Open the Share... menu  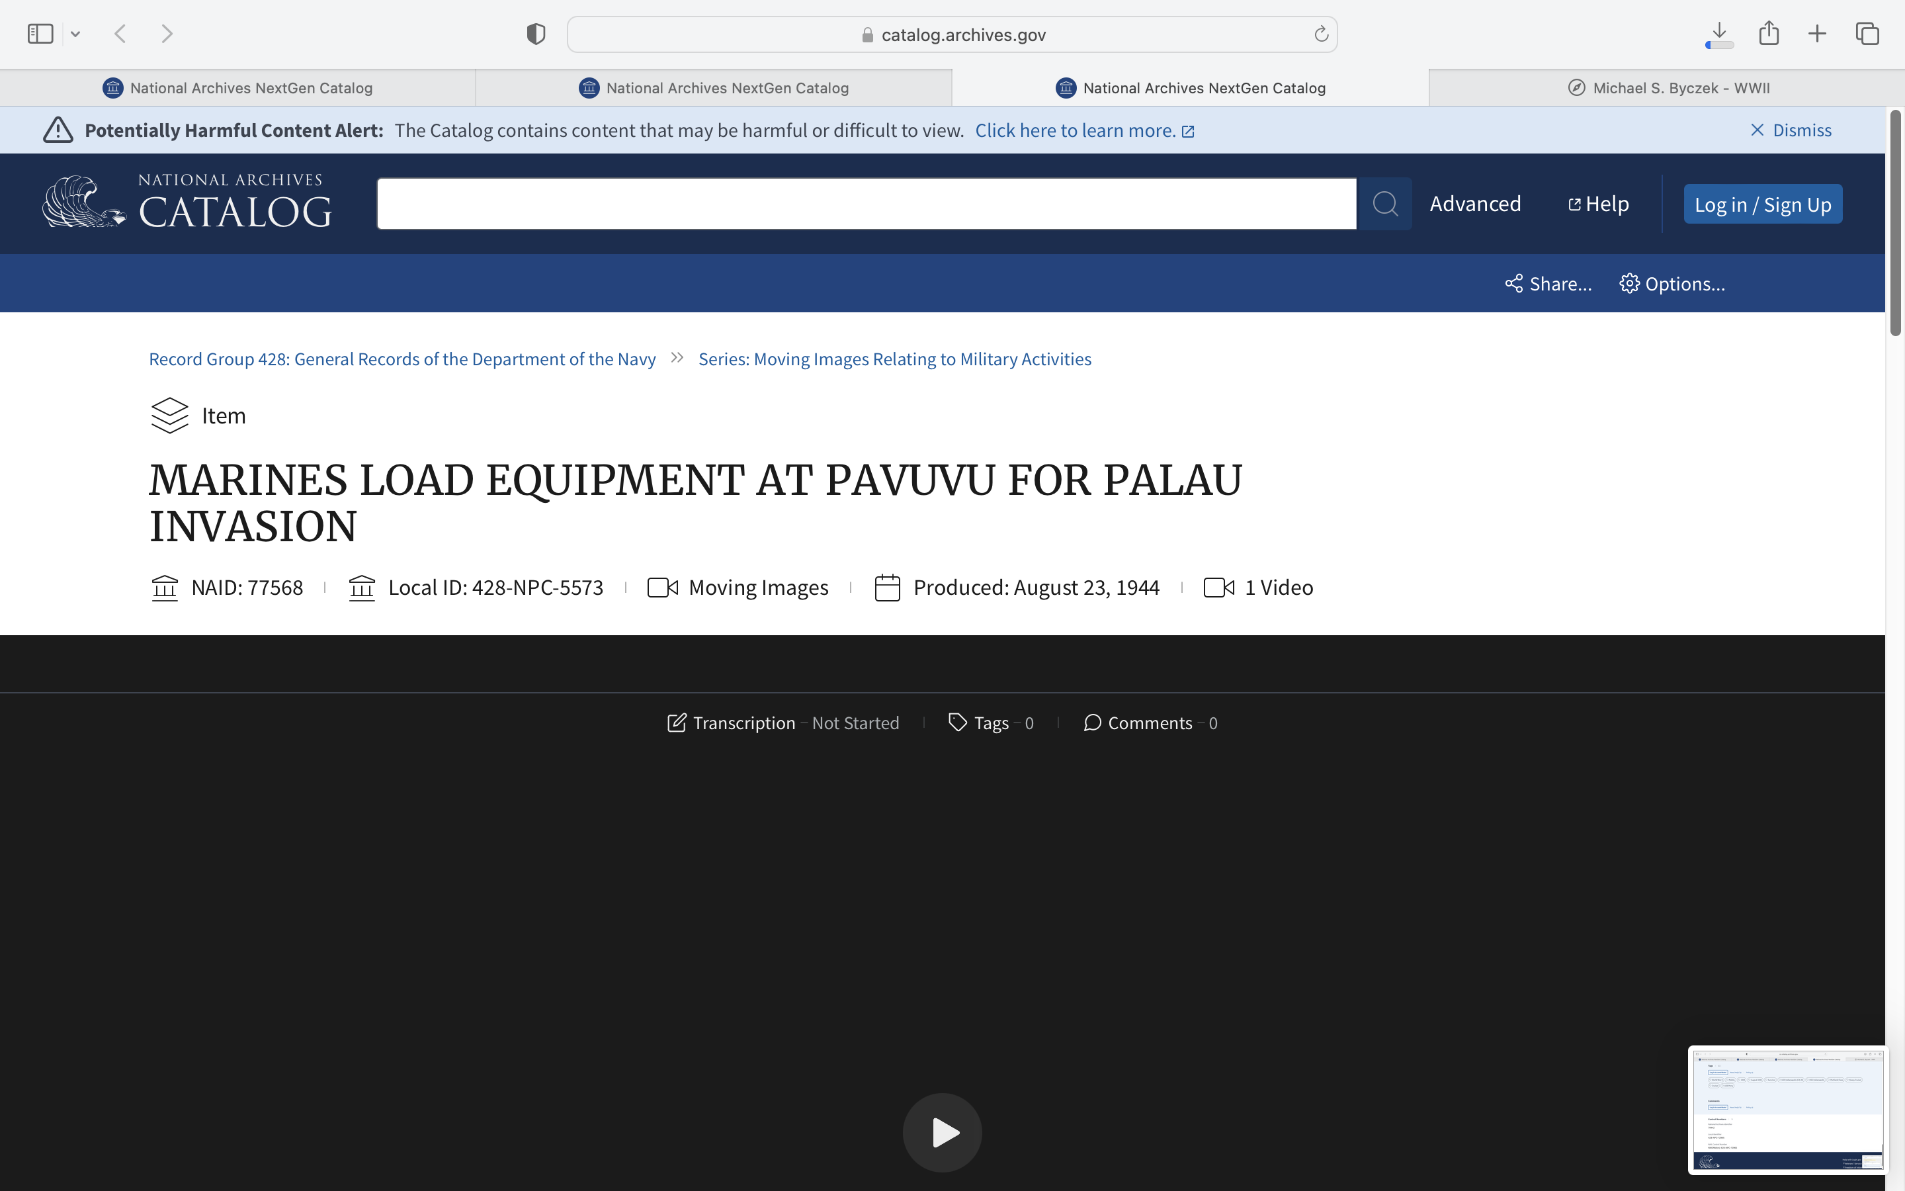tap(1548, 284)
